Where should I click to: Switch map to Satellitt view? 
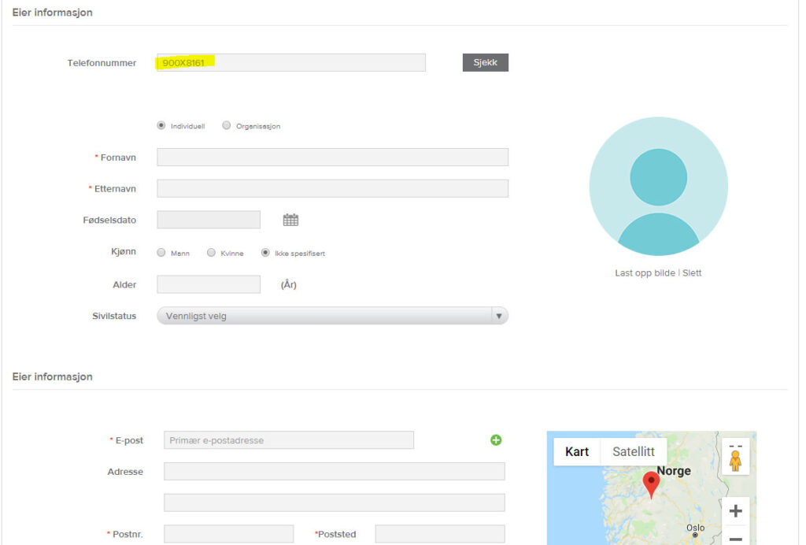point(634,452)
